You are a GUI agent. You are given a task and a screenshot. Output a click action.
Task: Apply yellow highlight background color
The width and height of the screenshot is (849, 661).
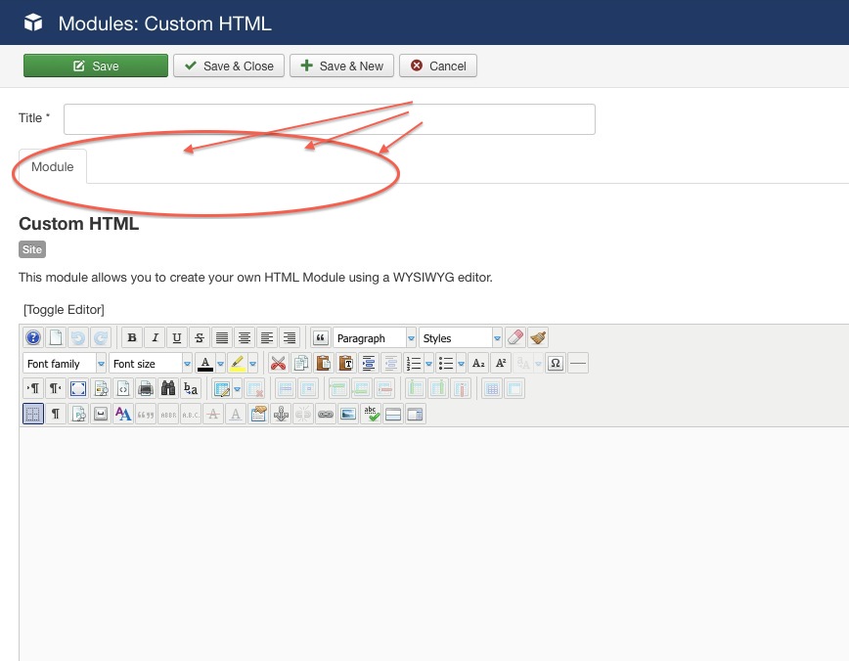[238, 363]
